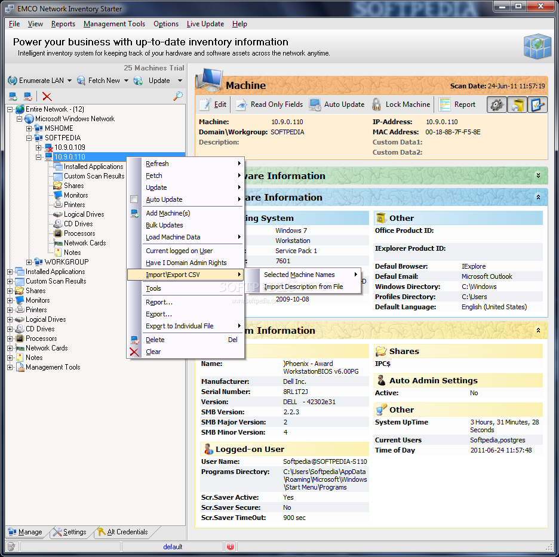Switch to the Manage tab
The image size is (559, 557).
click(x=25, y=532)
